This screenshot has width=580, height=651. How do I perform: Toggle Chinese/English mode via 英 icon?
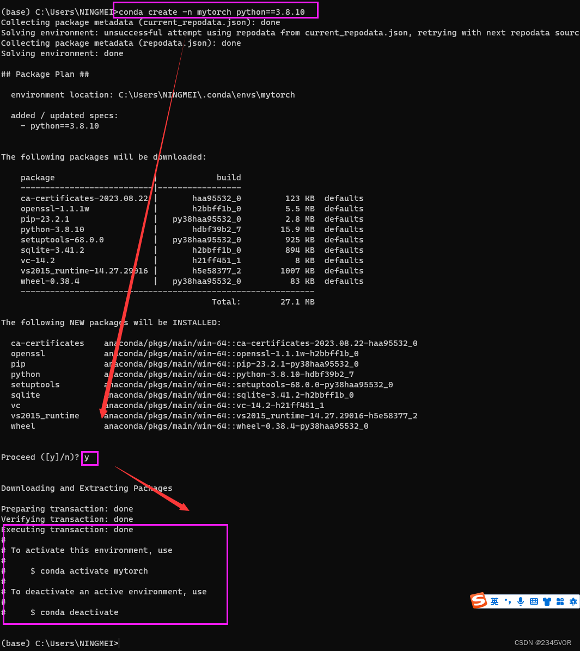point(494,601)
